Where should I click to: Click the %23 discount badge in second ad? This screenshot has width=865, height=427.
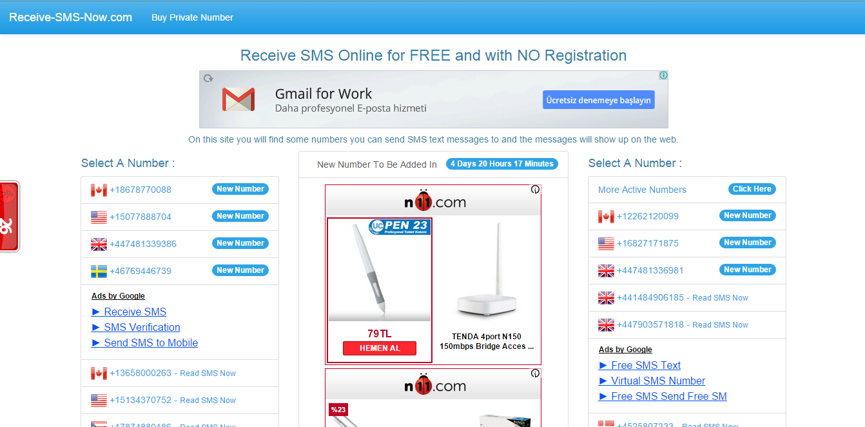coord(338,409)
